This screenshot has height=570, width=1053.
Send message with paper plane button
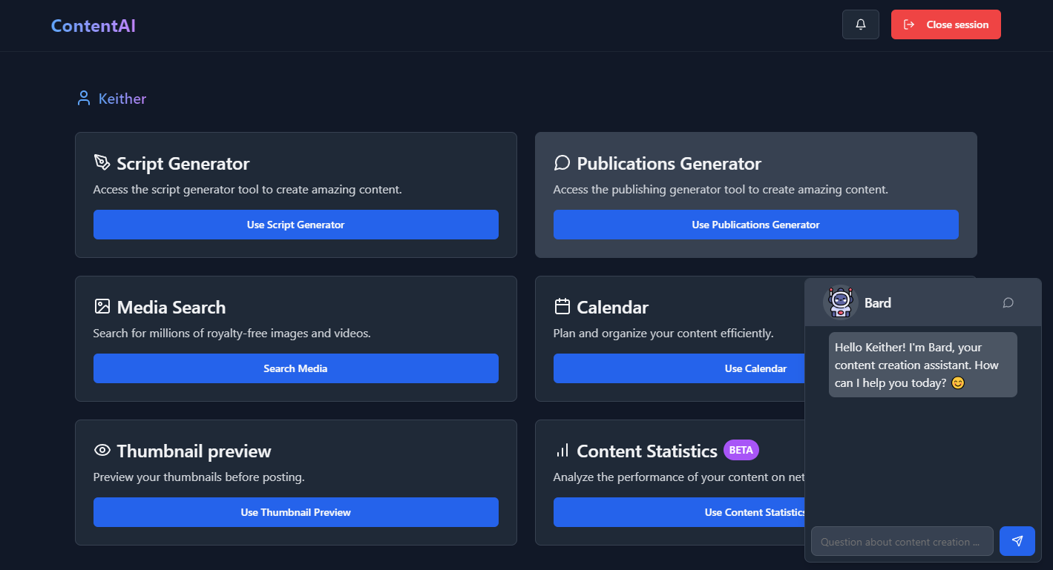(1017, 541)
